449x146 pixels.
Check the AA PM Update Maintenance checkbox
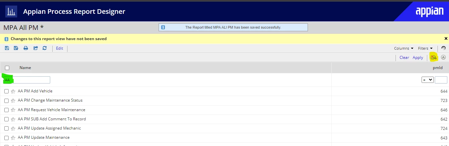6,138
